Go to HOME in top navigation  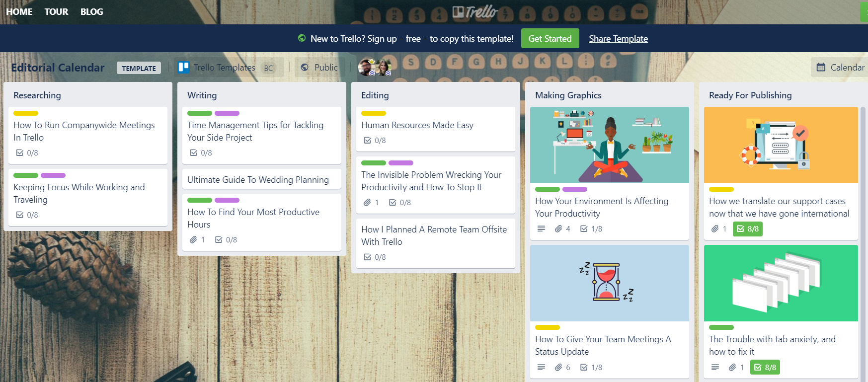19,11
